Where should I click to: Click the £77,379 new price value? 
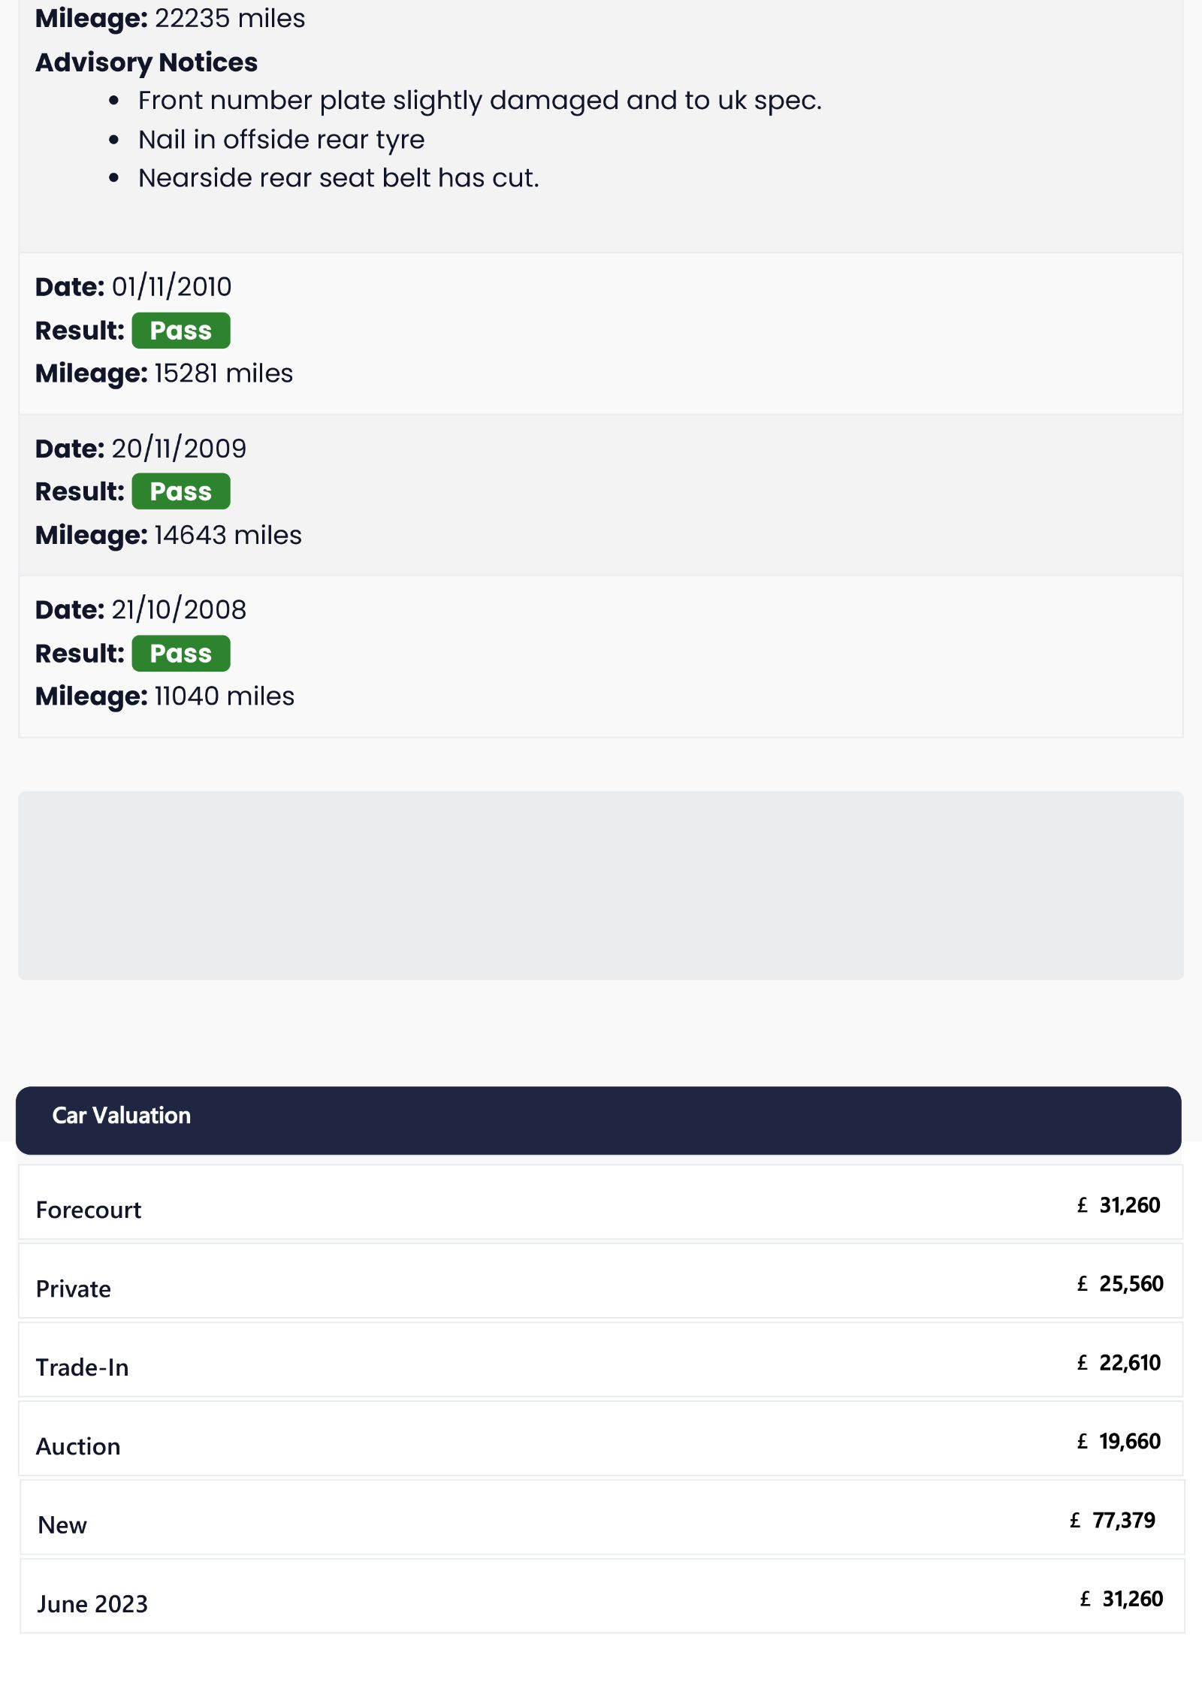tap(1113, 1521)
